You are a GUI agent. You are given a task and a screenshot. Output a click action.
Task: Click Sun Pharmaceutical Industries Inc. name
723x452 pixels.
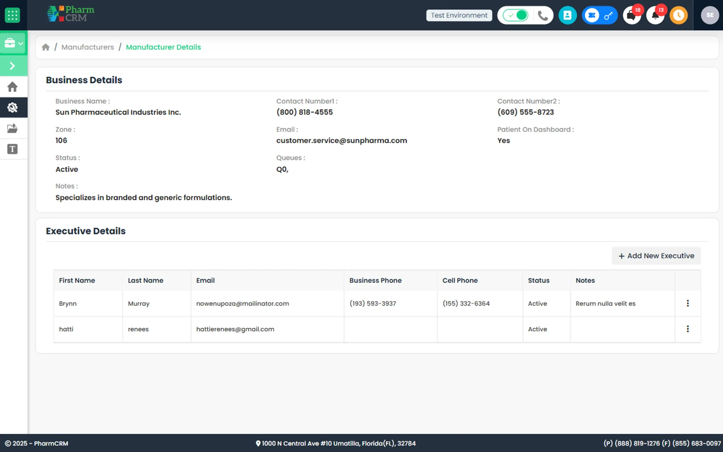118,112
